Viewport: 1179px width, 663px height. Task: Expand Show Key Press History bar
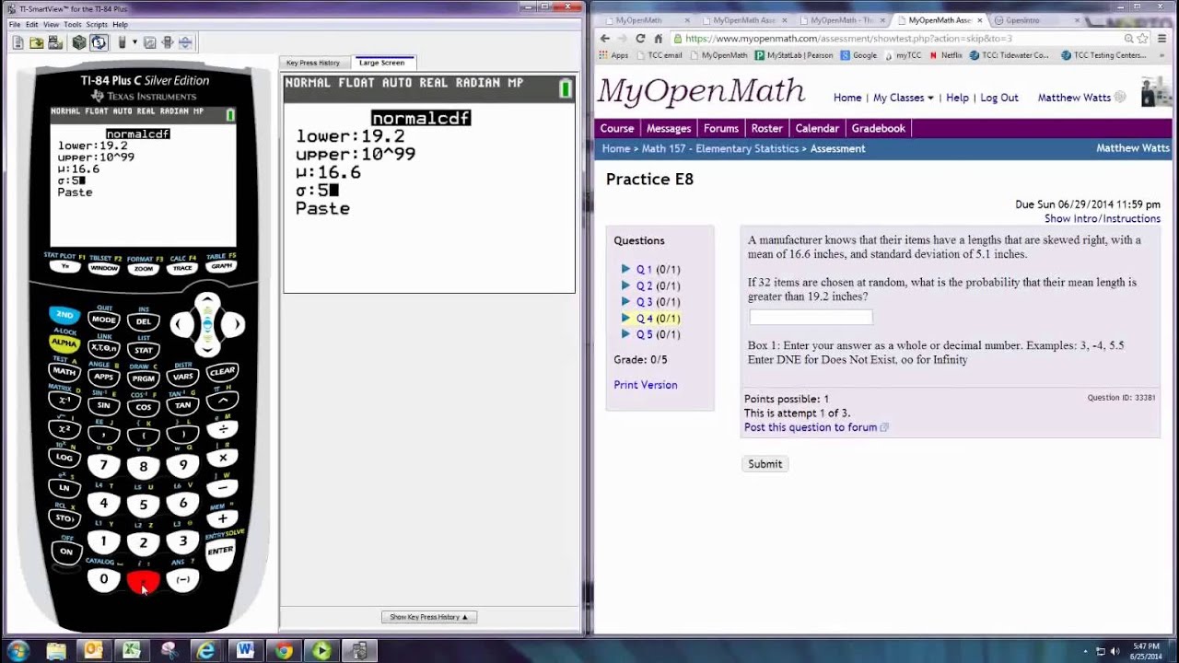click(428, 617)
